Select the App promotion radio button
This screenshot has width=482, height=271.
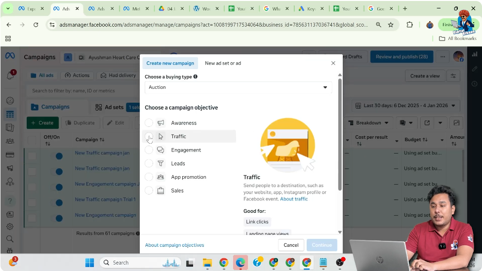click(x=149, y=177)
